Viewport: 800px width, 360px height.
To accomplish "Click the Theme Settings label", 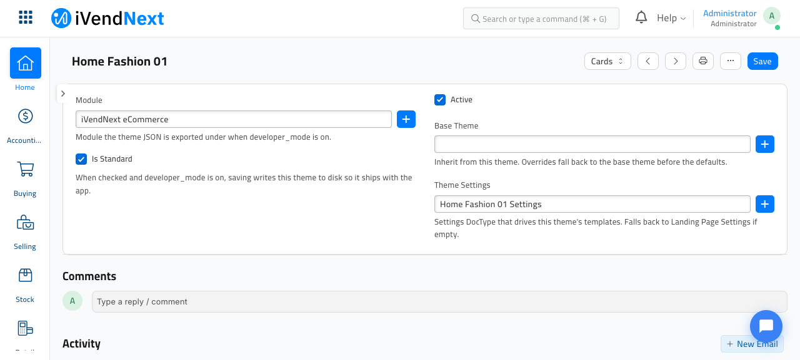I will point(462,185).
